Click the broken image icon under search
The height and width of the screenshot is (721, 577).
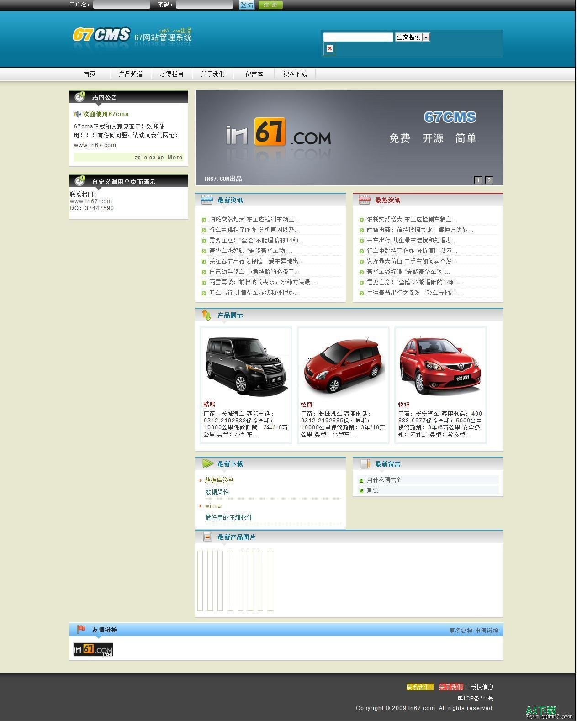tap(330, 48)
